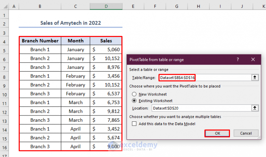Click the 'Branch 1' cell in row 5
This screenshot has height=157, width=266.
tap(40, 49)
